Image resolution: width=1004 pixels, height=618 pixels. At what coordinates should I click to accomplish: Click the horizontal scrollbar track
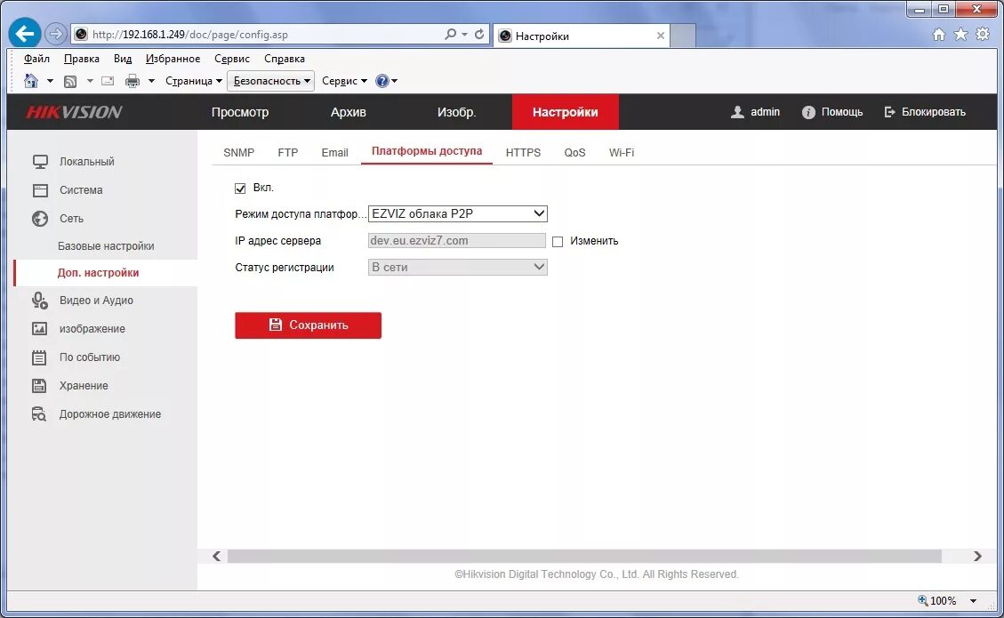tap(584, 556)
